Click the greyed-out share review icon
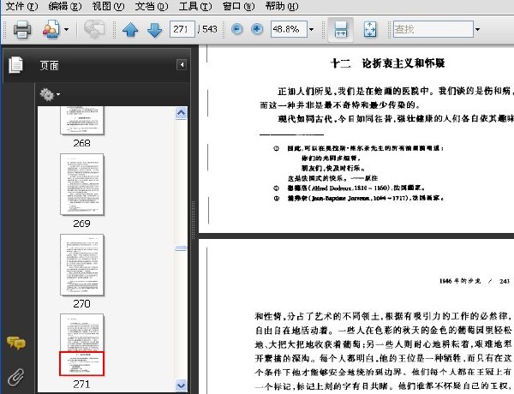Image resolution: width=514 pixels, height=394 pixels. point(94,29)
